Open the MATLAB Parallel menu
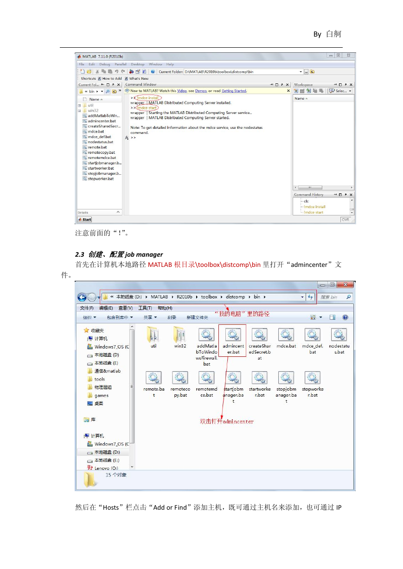The height and width of the screenshot is (569, 403). tap(121, 64)
